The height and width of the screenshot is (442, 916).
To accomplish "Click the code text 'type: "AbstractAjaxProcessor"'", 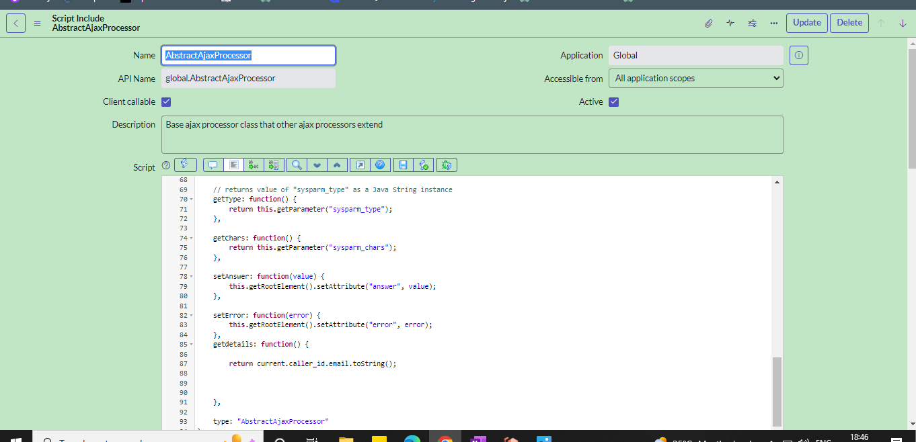I will pos(271,421).
